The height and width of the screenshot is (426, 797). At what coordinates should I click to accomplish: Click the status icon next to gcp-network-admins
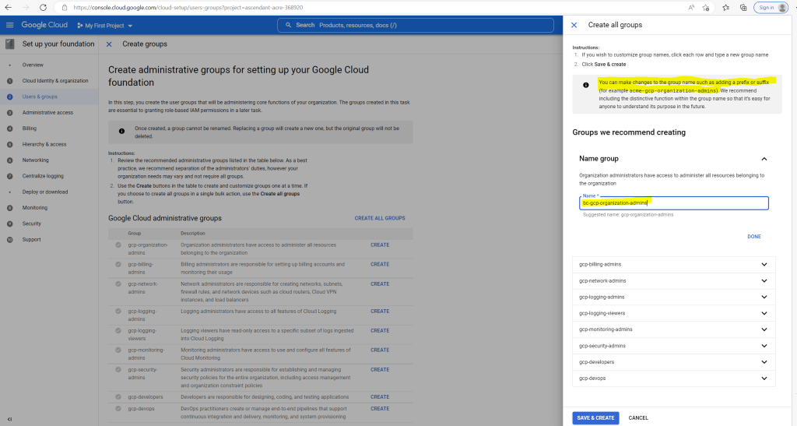[118, 284]
